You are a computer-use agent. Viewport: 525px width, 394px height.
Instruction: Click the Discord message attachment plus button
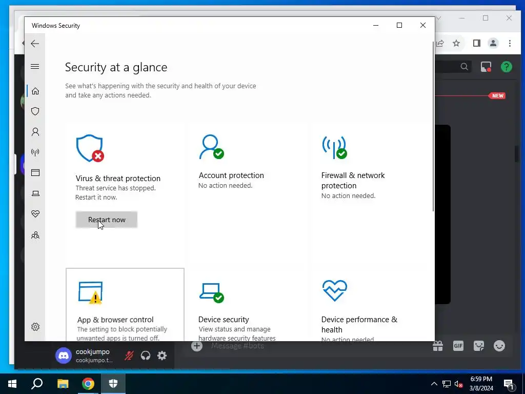[197, 346]
